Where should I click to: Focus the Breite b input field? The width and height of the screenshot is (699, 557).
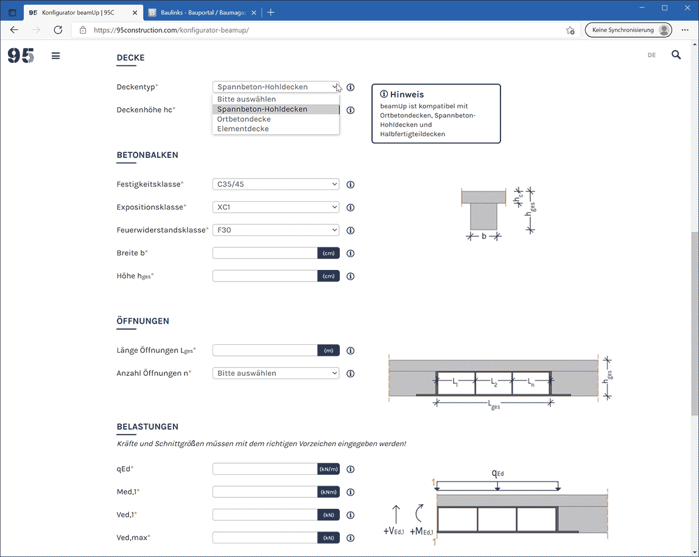[265, 253]
